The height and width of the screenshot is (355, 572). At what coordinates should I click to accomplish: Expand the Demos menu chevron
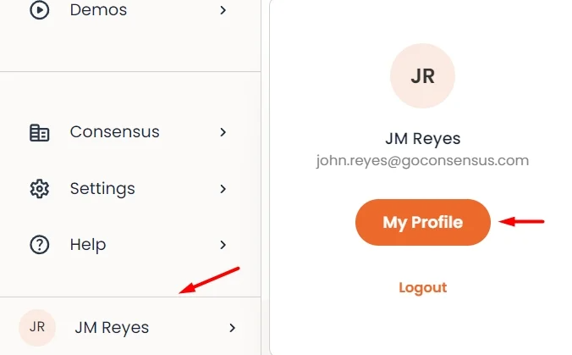223,10
